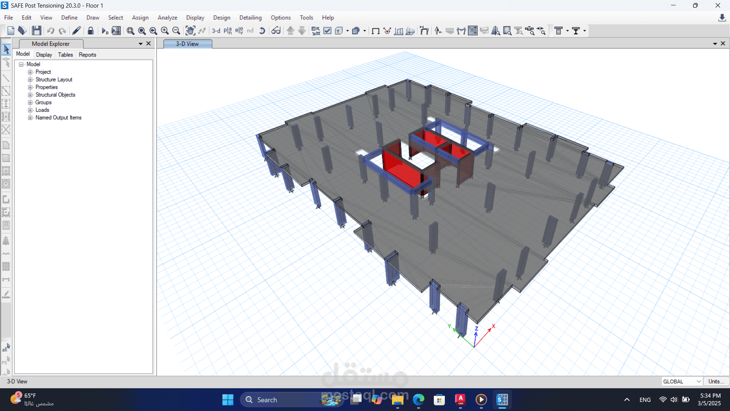Expand the Project tree node

30,72
